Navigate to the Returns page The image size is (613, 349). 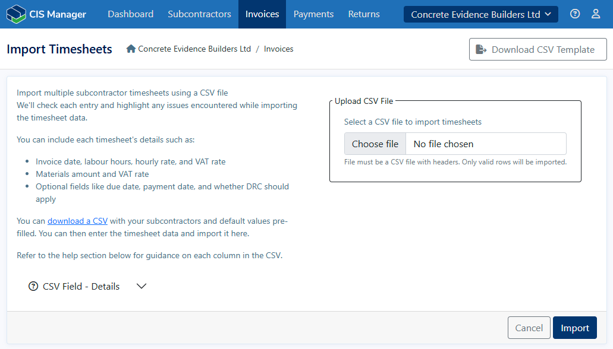(x=364, y=14)
